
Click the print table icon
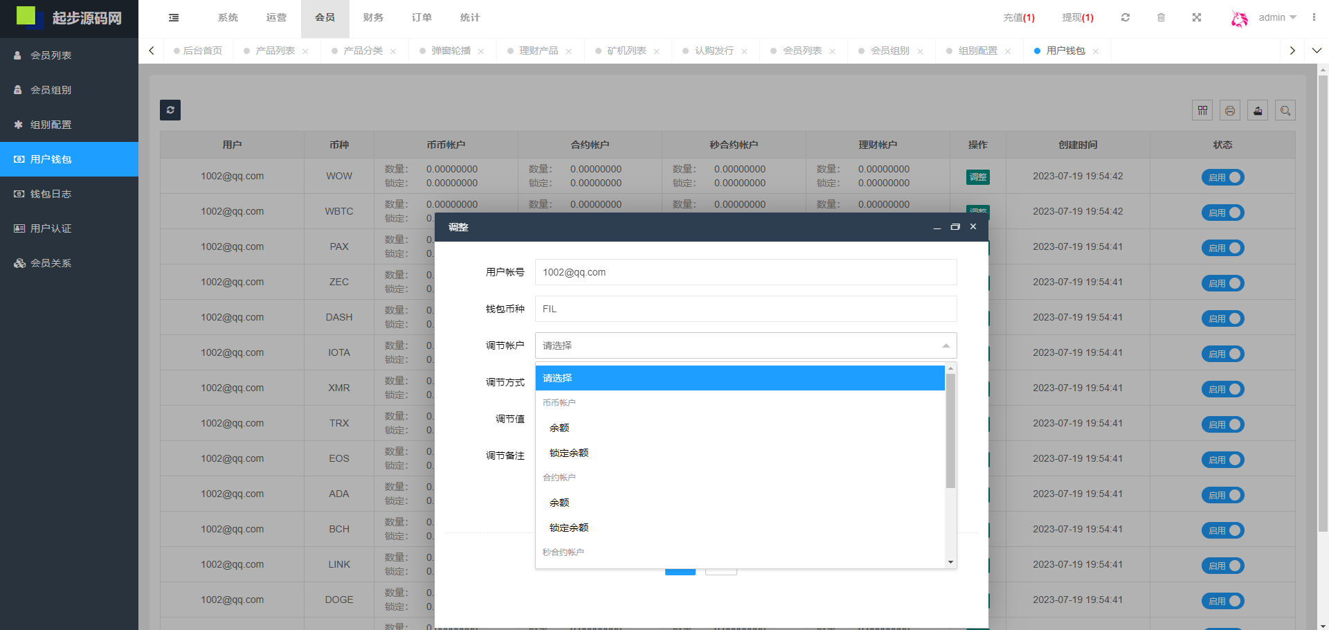point(1230,111)
